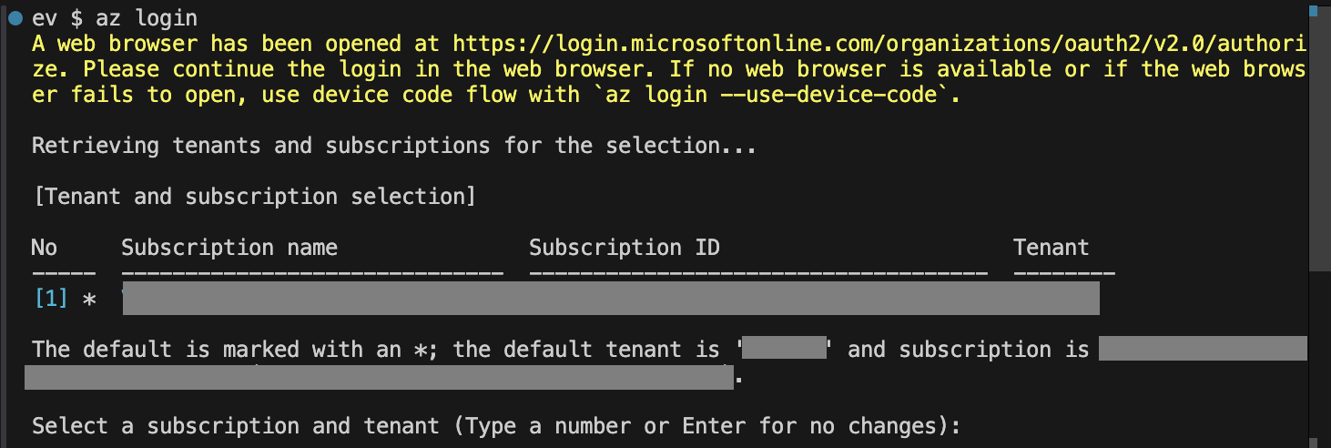Click '[Tenant and subscription selection]' heading

(x=254, y=197)
